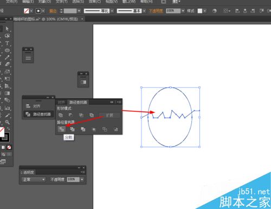Viewport: 271px width, 209px height.
Task: Set color mode to None in toolbox
Action: (x=9, y=147)
